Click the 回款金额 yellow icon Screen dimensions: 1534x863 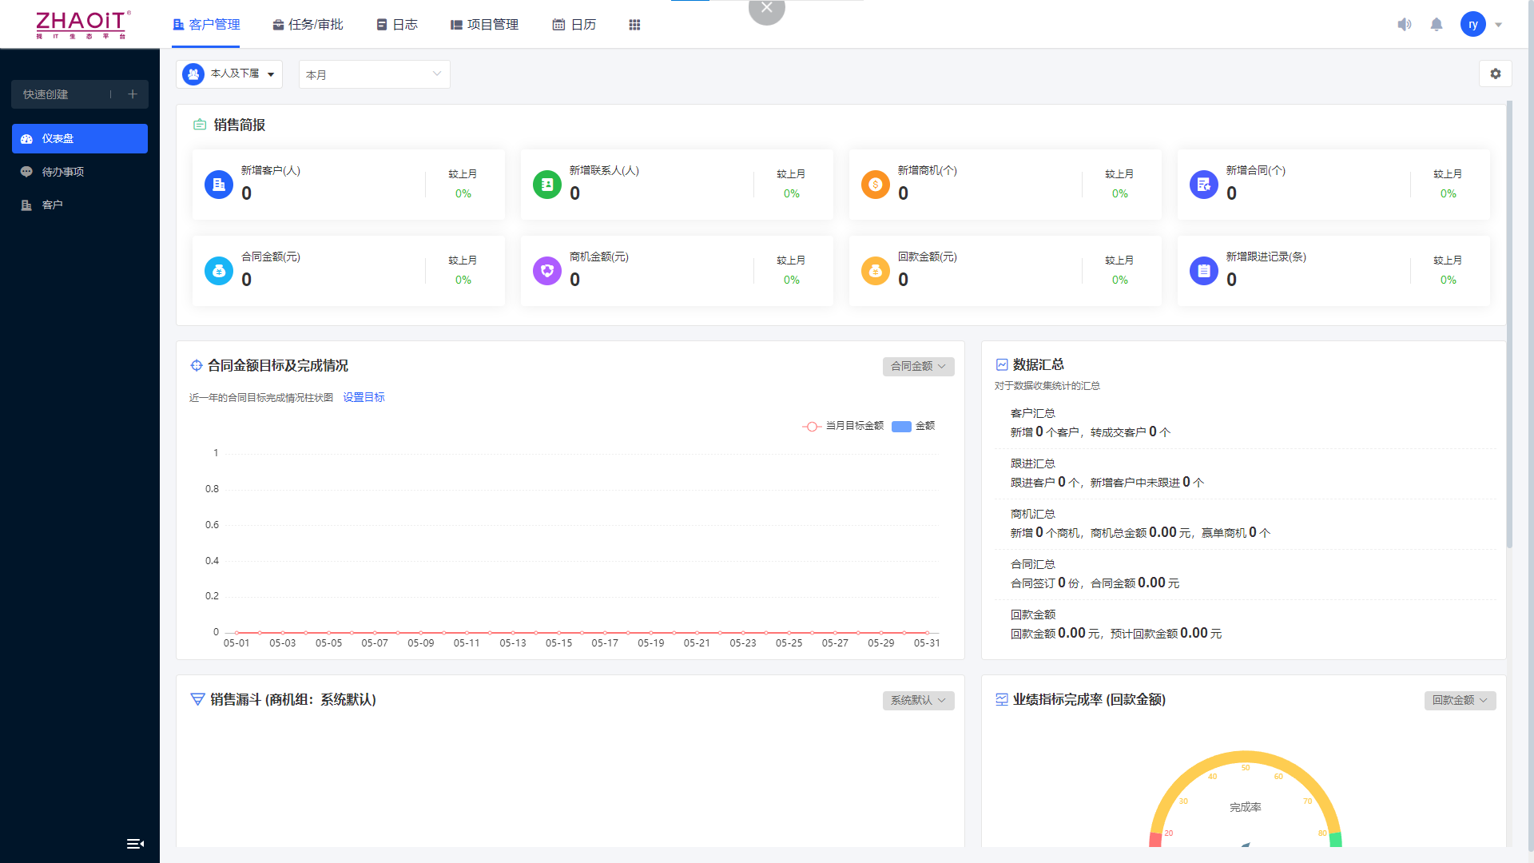(876, 271)
